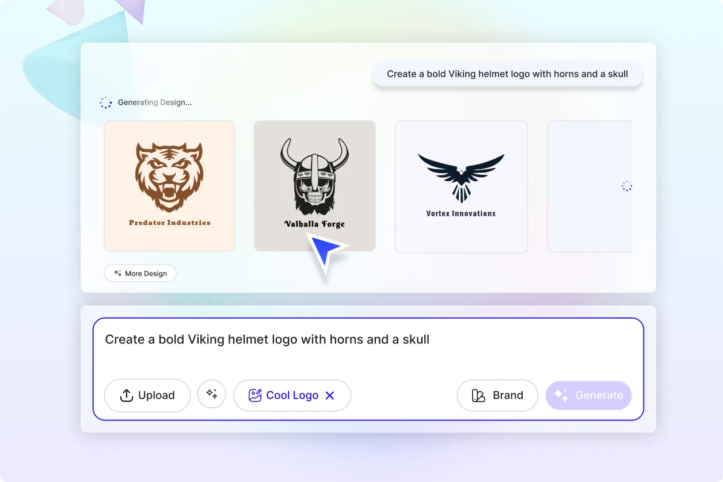Click the sparkle icon inside Generate button
723x482 pixels.
coord(561,396)
